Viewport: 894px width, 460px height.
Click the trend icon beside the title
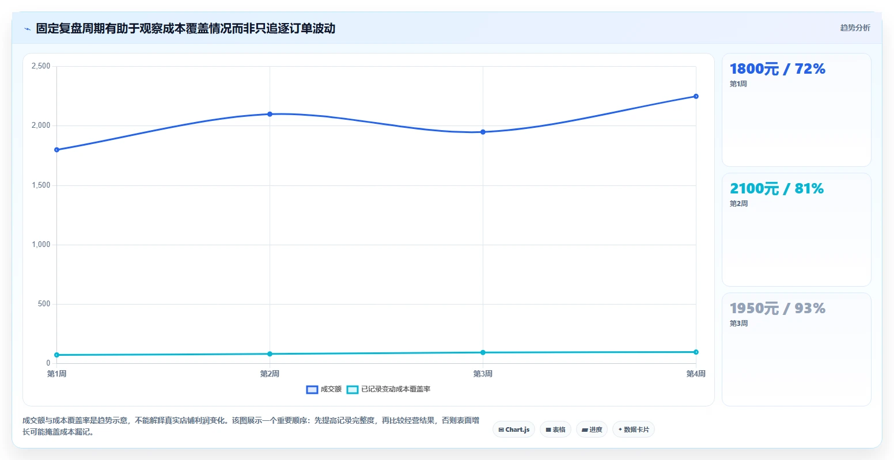27,28
